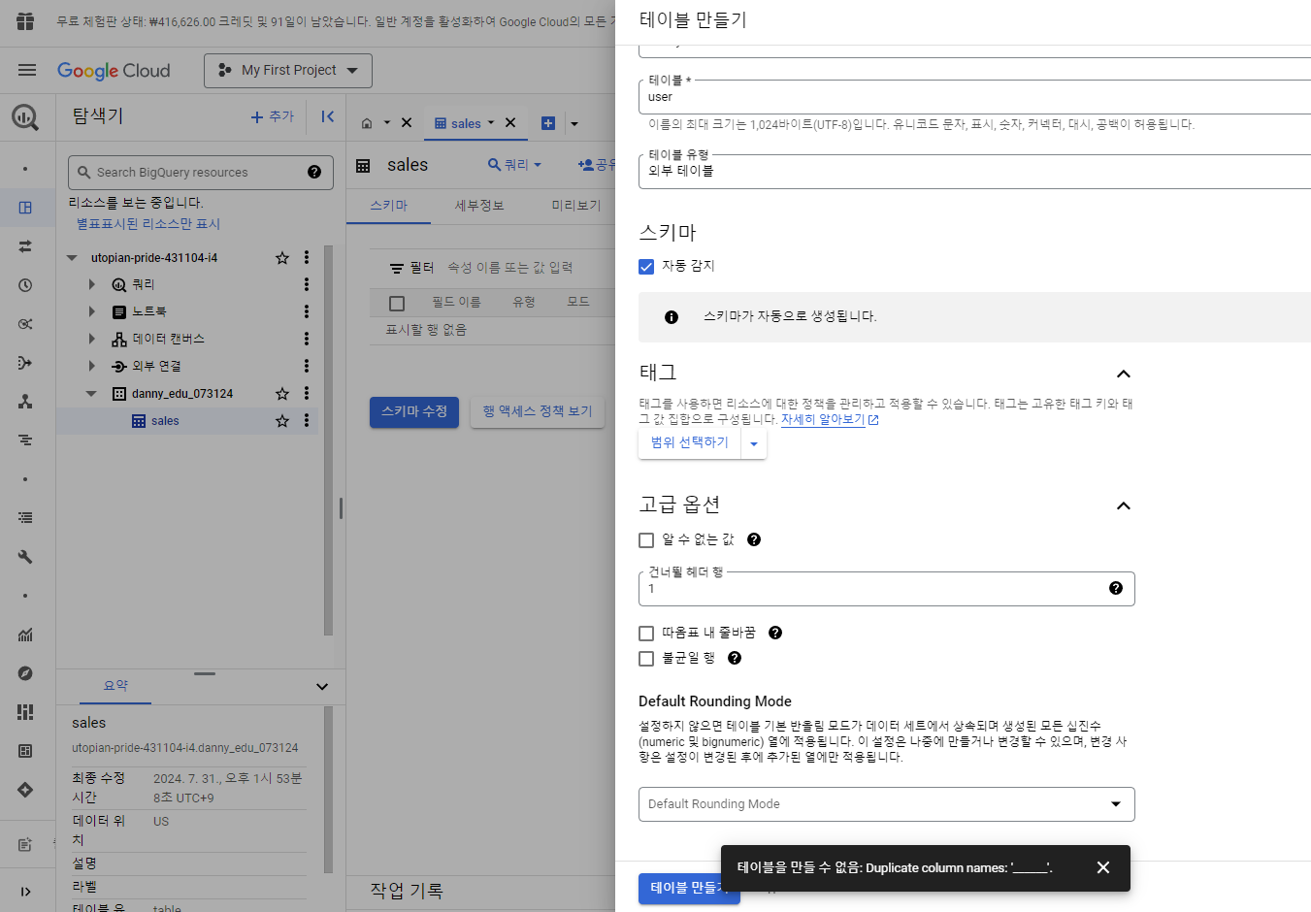Expand the left navigation bar arrow
The height and width of the screenshot is (912, 1311).
(25, 892)
